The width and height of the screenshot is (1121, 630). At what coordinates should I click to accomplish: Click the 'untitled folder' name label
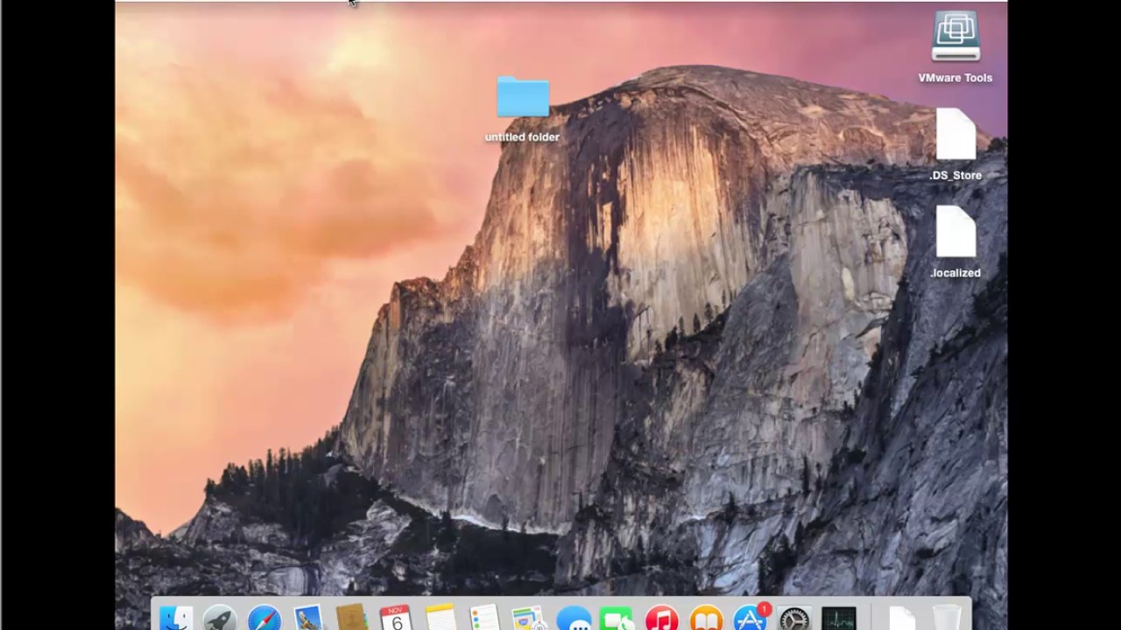(522, 137)
